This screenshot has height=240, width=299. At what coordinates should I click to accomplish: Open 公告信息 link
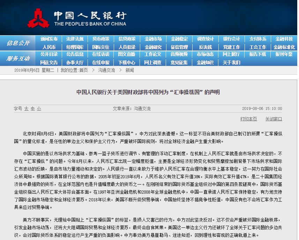(75, 54)
